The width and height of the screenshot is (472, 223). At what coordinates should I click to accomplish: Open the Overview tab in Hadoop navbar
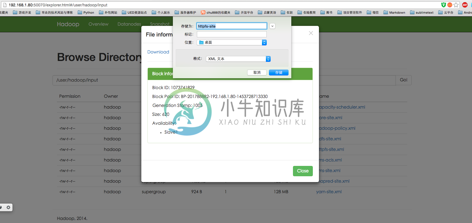98,24
